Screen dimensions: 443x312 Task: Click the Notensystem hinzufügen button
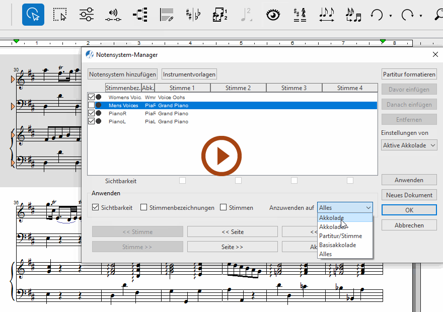(x=122, y=74)
